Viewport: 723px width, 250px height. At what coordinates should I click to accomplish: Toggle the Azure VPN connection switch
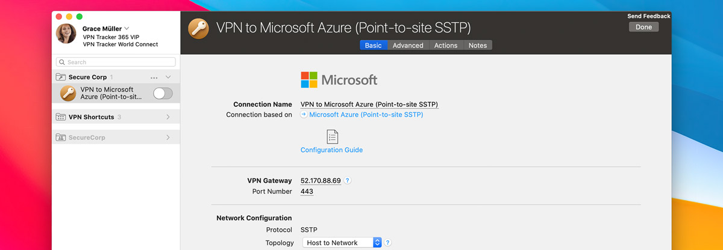163,93
